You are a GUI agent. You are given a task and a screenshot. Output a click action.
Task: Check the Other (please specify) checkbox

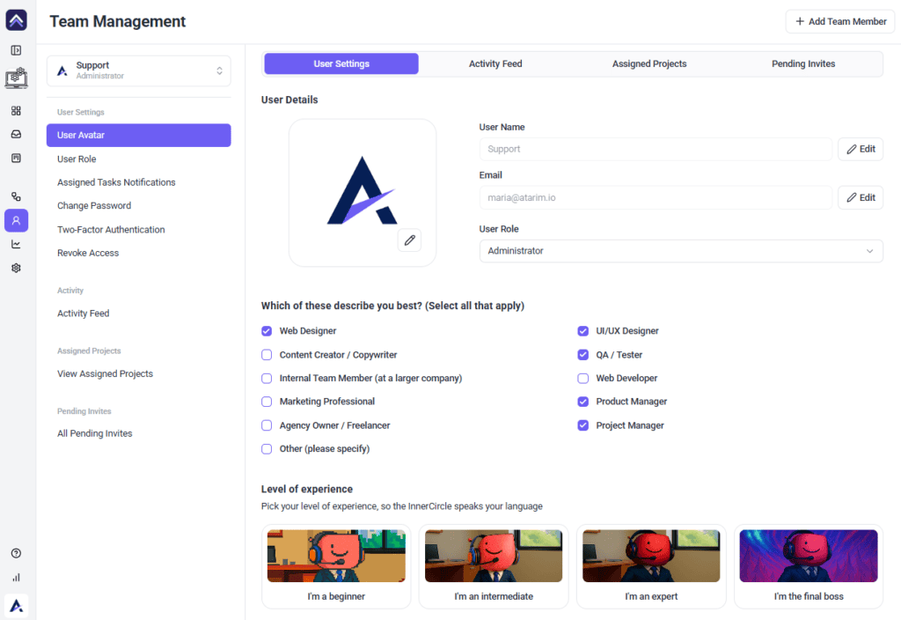coord(267,449)
